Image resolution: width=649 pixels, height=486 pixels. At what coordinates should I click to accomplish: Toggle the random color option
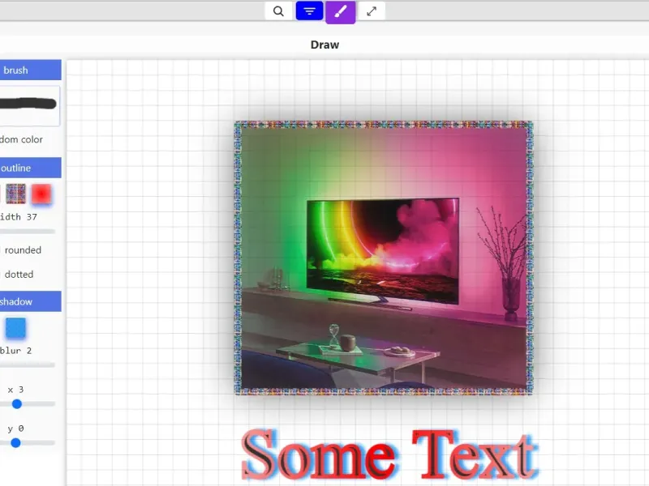pyautogui.click(x=22, y=139)
